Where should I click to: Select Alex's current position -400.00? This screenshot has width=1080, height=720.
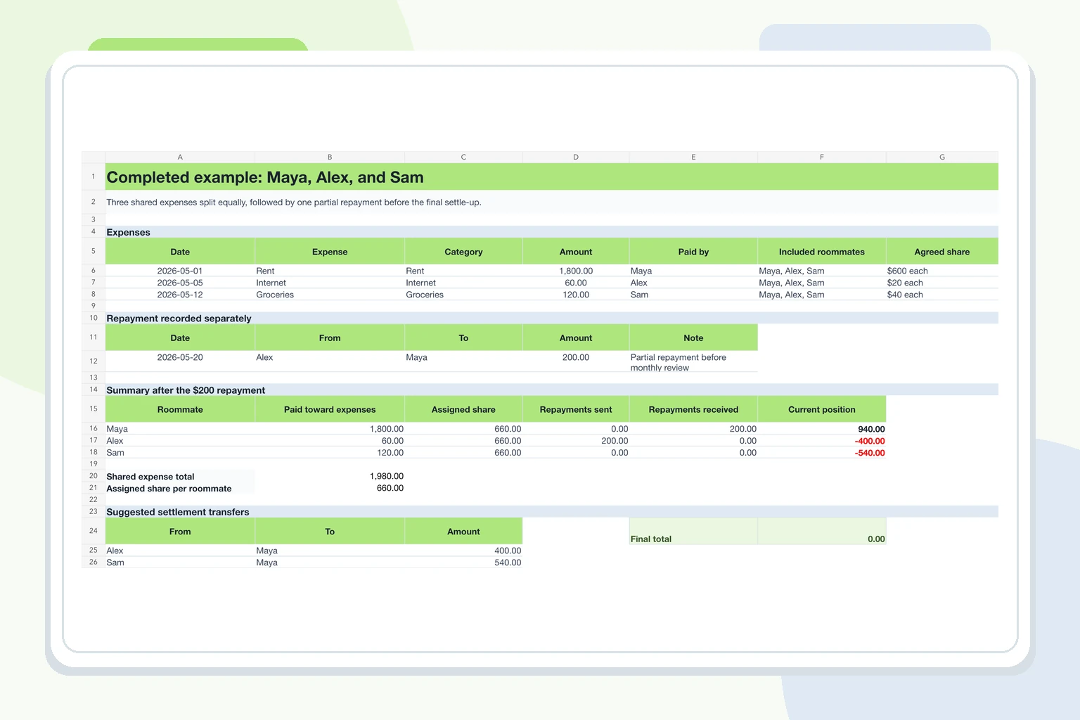coord(822,441)
